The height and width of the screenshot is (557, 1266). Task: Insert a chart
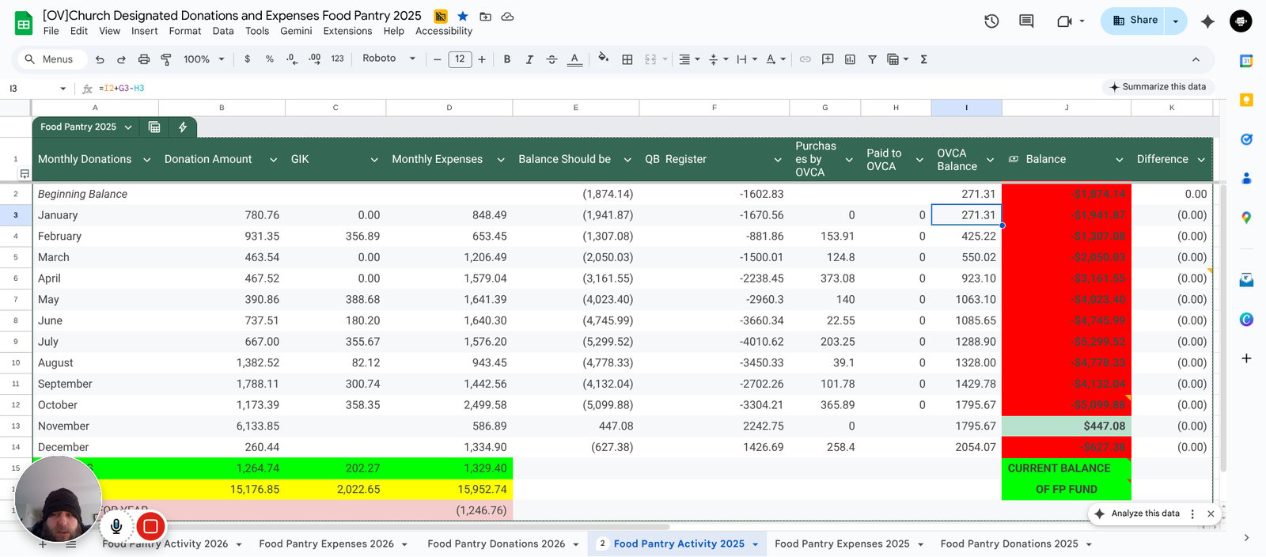(x=850, y=59)
